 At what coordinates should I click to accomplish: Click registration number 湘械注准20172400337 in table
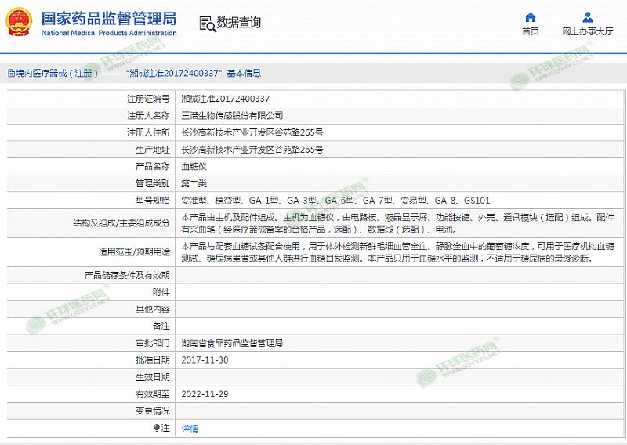point(226,99)
